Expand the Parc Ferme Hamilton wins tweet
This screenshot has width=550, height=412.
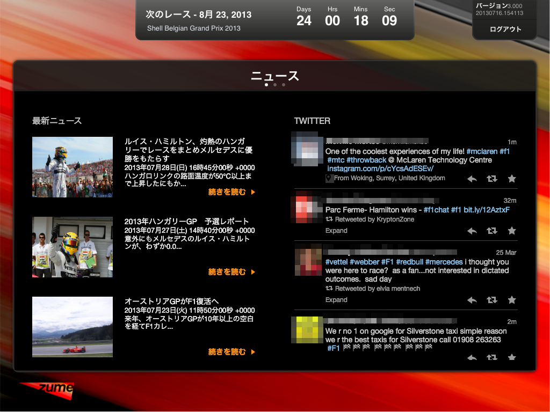click(x=336, y=231)
